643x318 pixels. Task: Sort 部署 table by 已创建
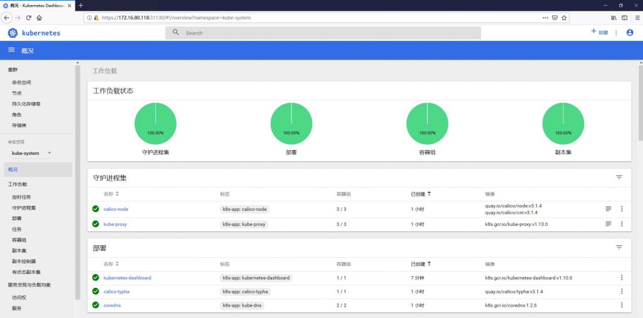click(x=421, y=264)
